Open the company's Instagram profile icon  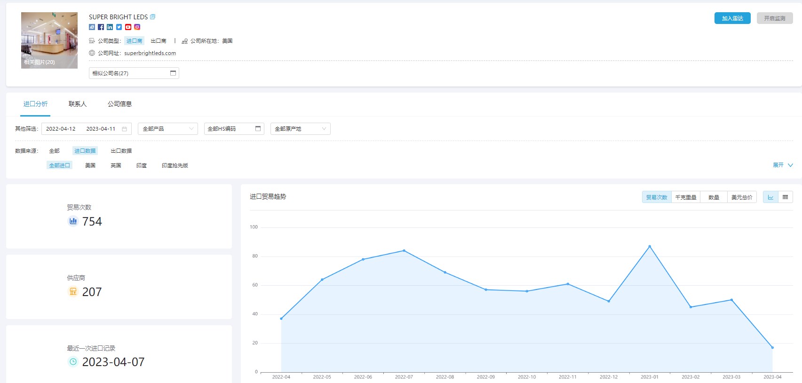pyautogui.click(x=137, y=27)
